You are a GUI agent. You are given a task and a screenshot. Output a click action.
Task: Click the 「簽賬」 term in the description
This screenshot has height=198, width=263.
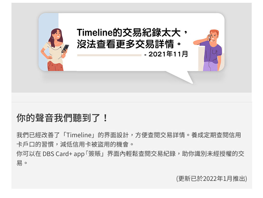click(x=96, y=154)
